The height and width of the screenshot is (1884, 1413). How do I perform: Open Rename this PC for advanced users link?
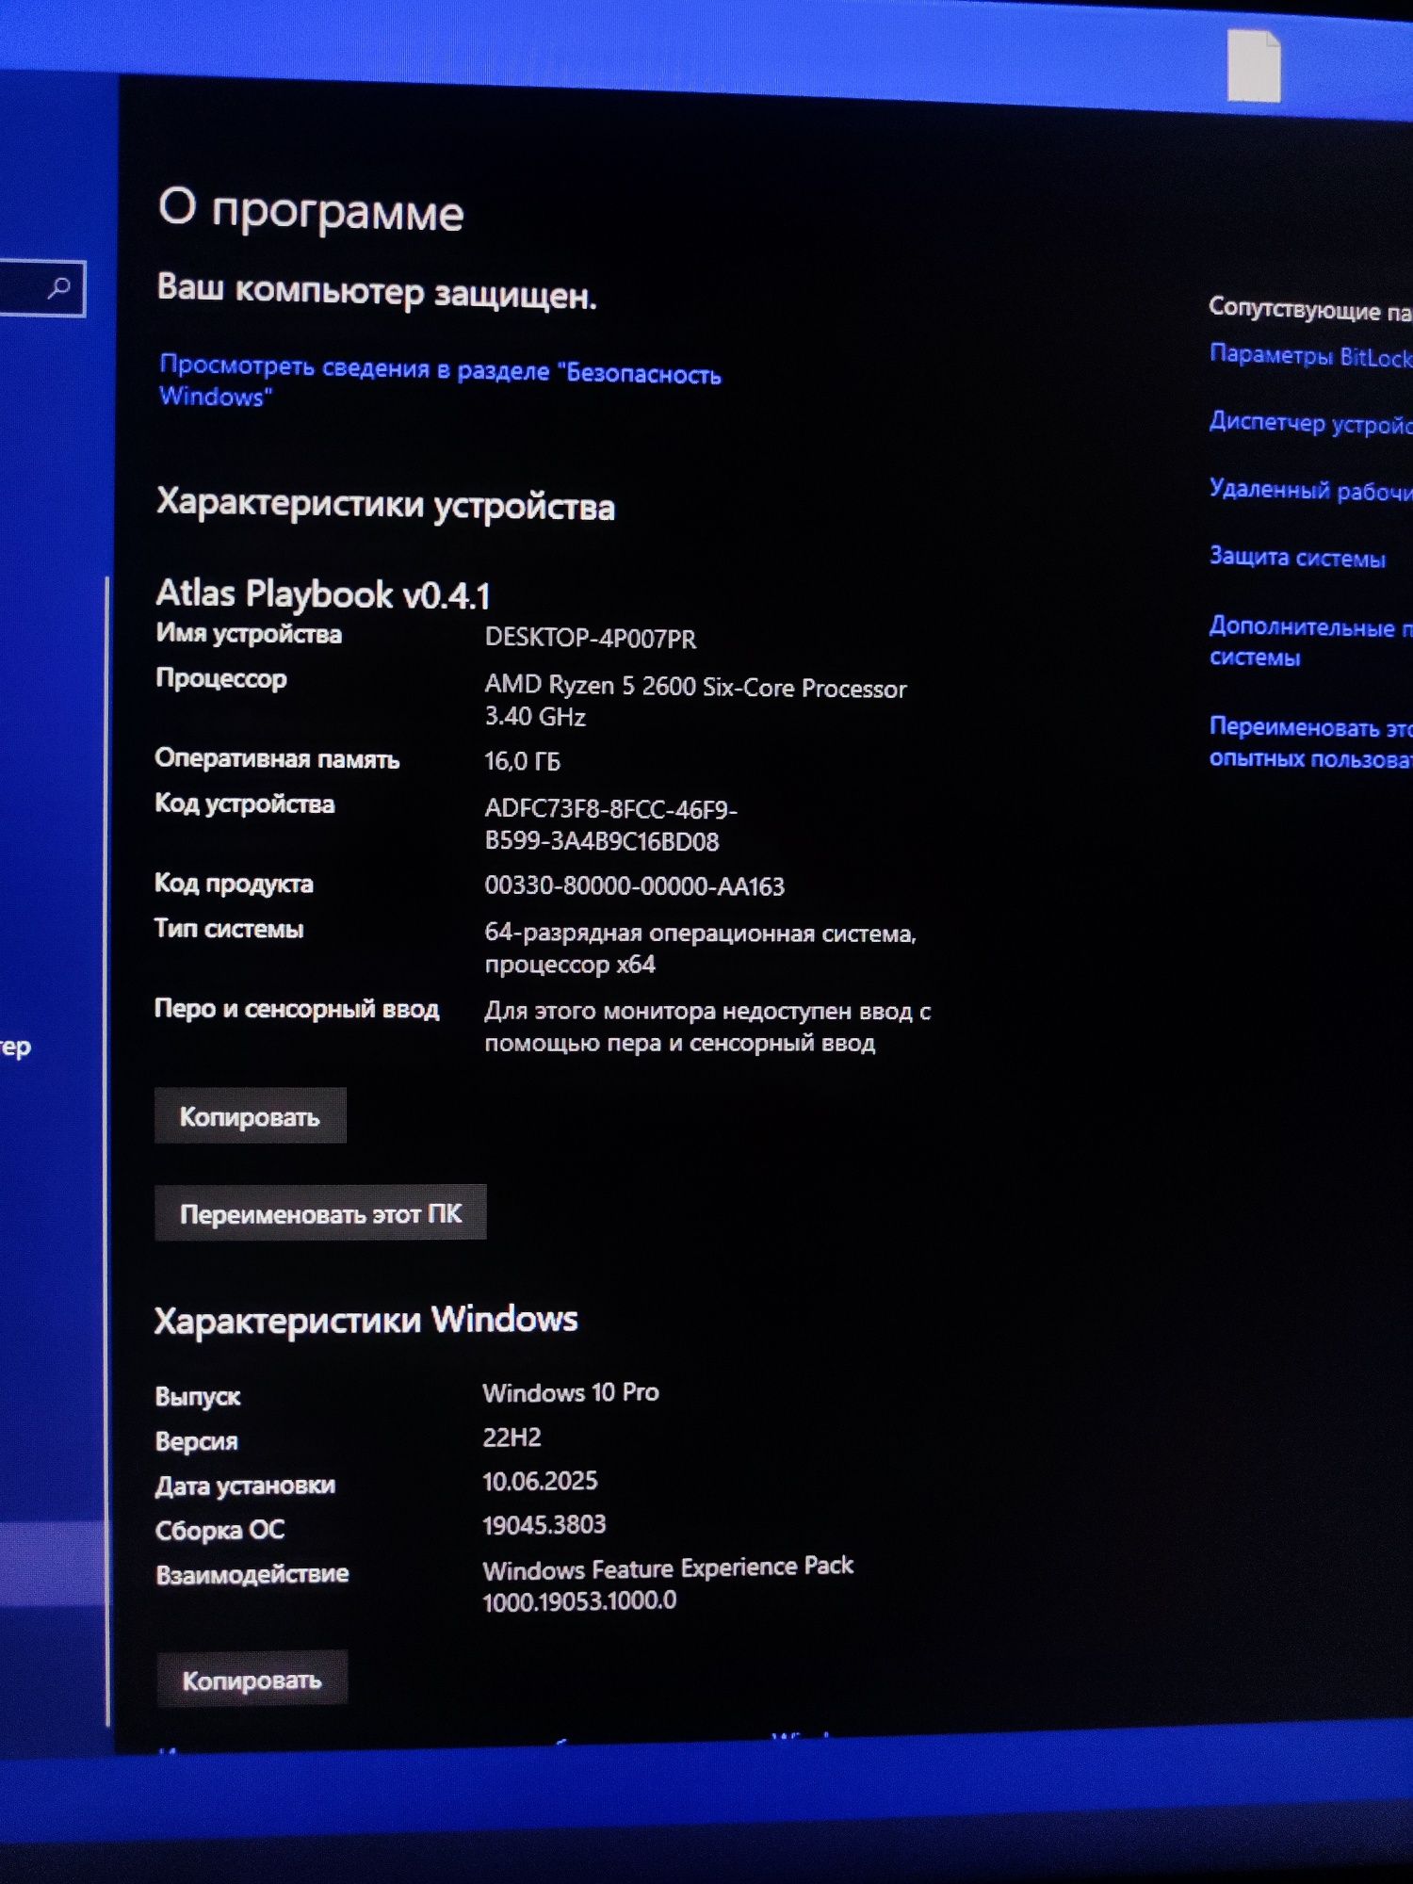point(1310,742)
